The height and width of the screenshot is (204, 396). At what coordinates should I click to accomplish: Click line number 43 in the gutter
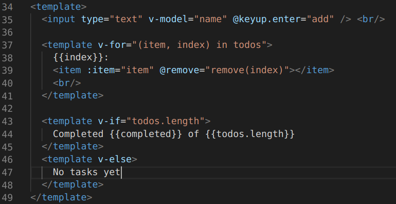pyautogui.click(x=7, y=121)
